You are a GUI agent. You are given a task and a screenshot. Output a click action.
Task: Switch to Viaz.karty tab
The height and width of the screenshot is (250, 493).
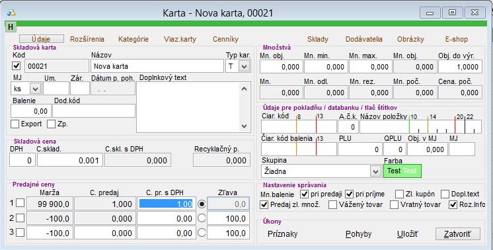tap(180, 39)
